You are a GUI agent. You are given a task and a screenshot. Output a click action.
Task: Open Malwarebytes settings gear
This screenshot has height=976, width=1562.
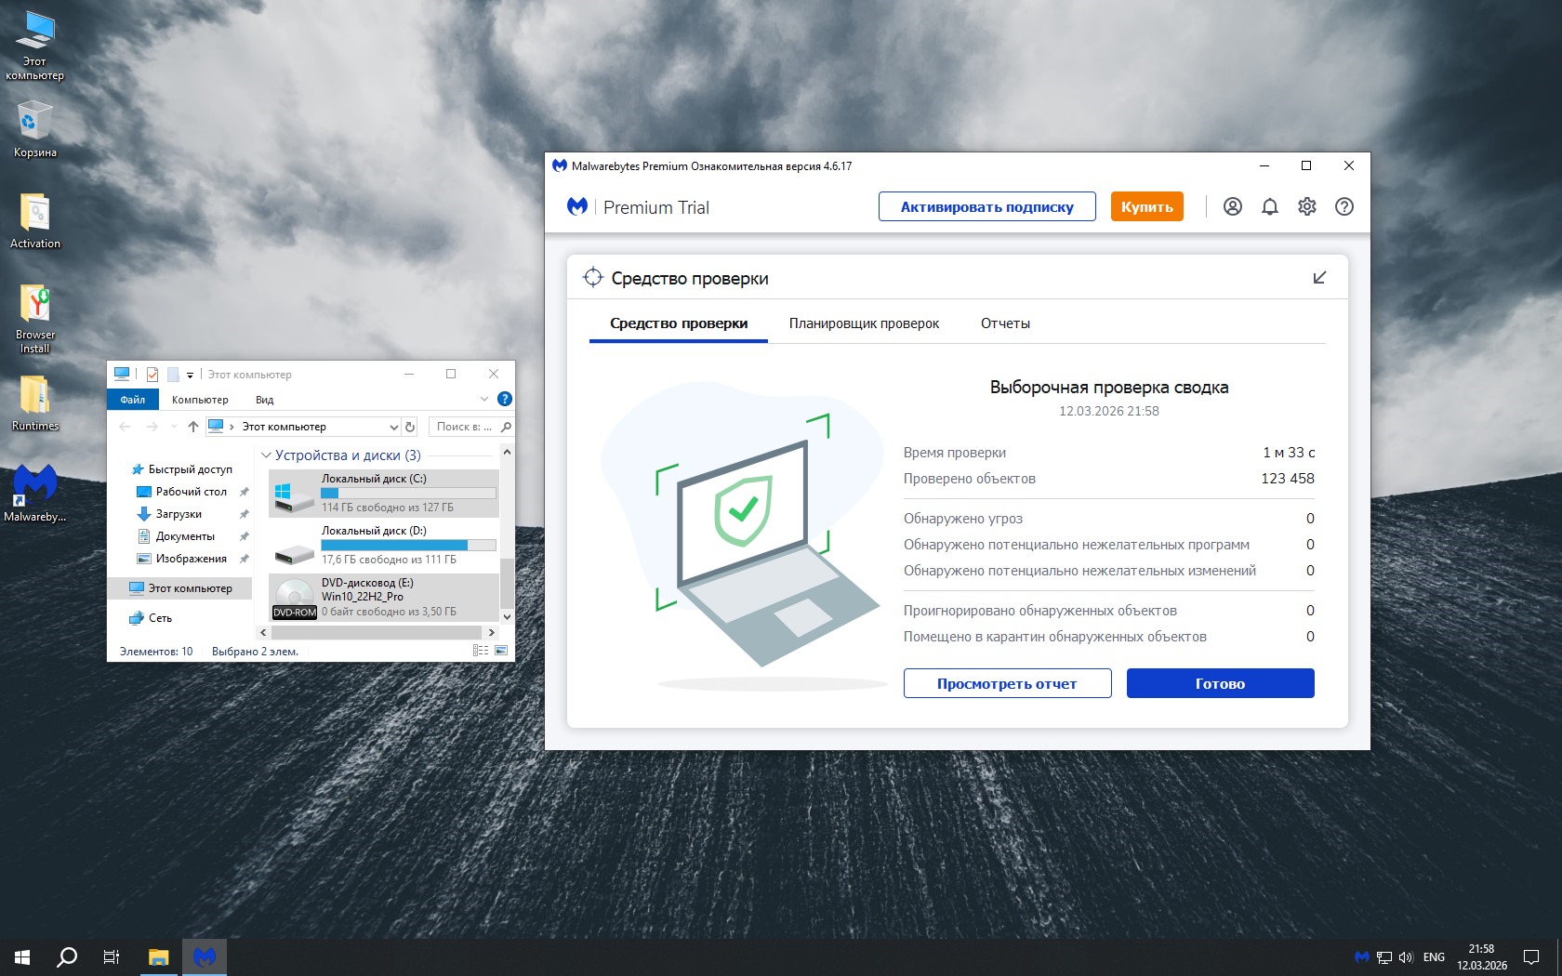(1306, 206)
